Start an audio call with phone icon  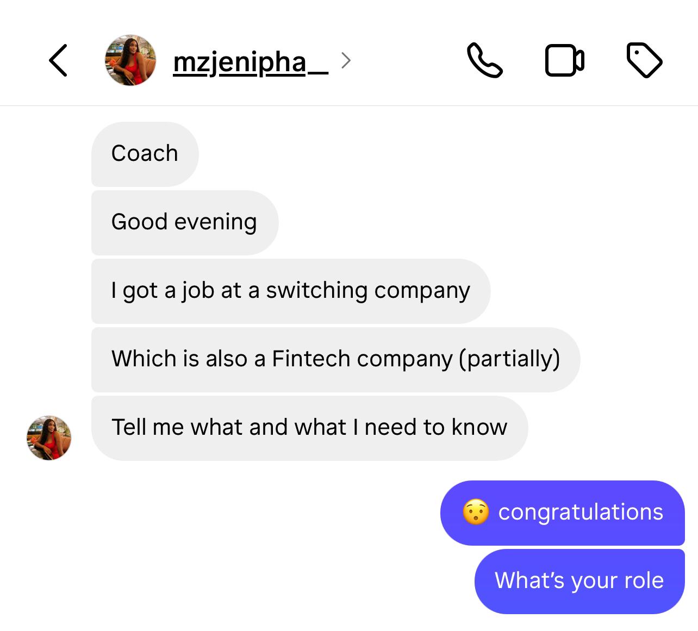[484, 60]
